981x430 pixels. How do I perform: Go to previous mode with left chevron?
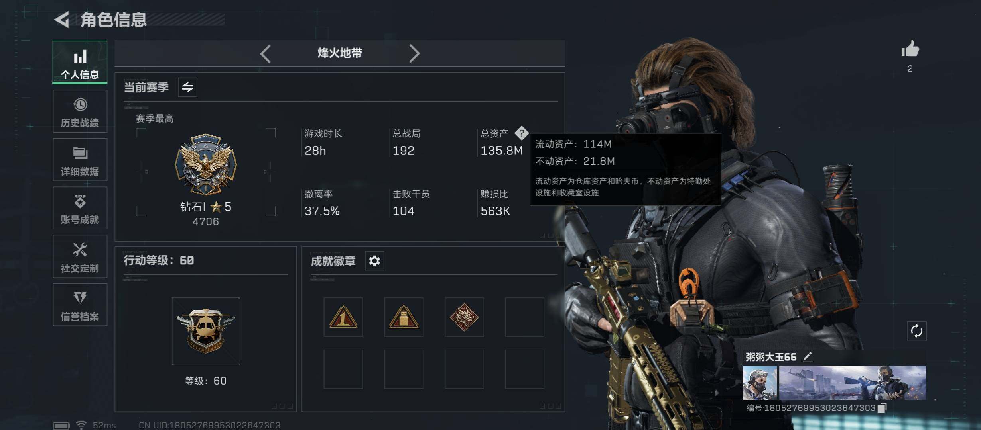click(x=265, y=53)
